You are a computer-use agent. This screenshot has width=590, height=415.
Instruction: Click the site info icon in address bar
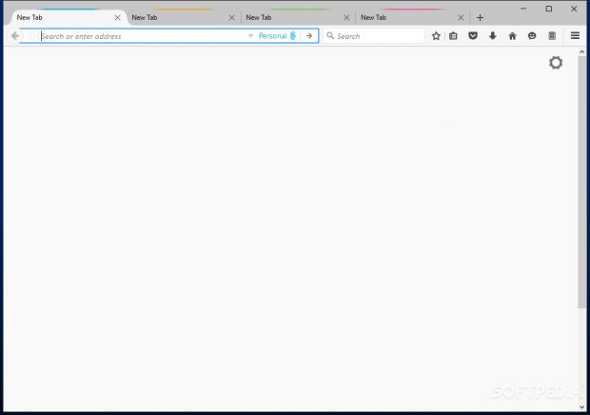pos(30,36)
